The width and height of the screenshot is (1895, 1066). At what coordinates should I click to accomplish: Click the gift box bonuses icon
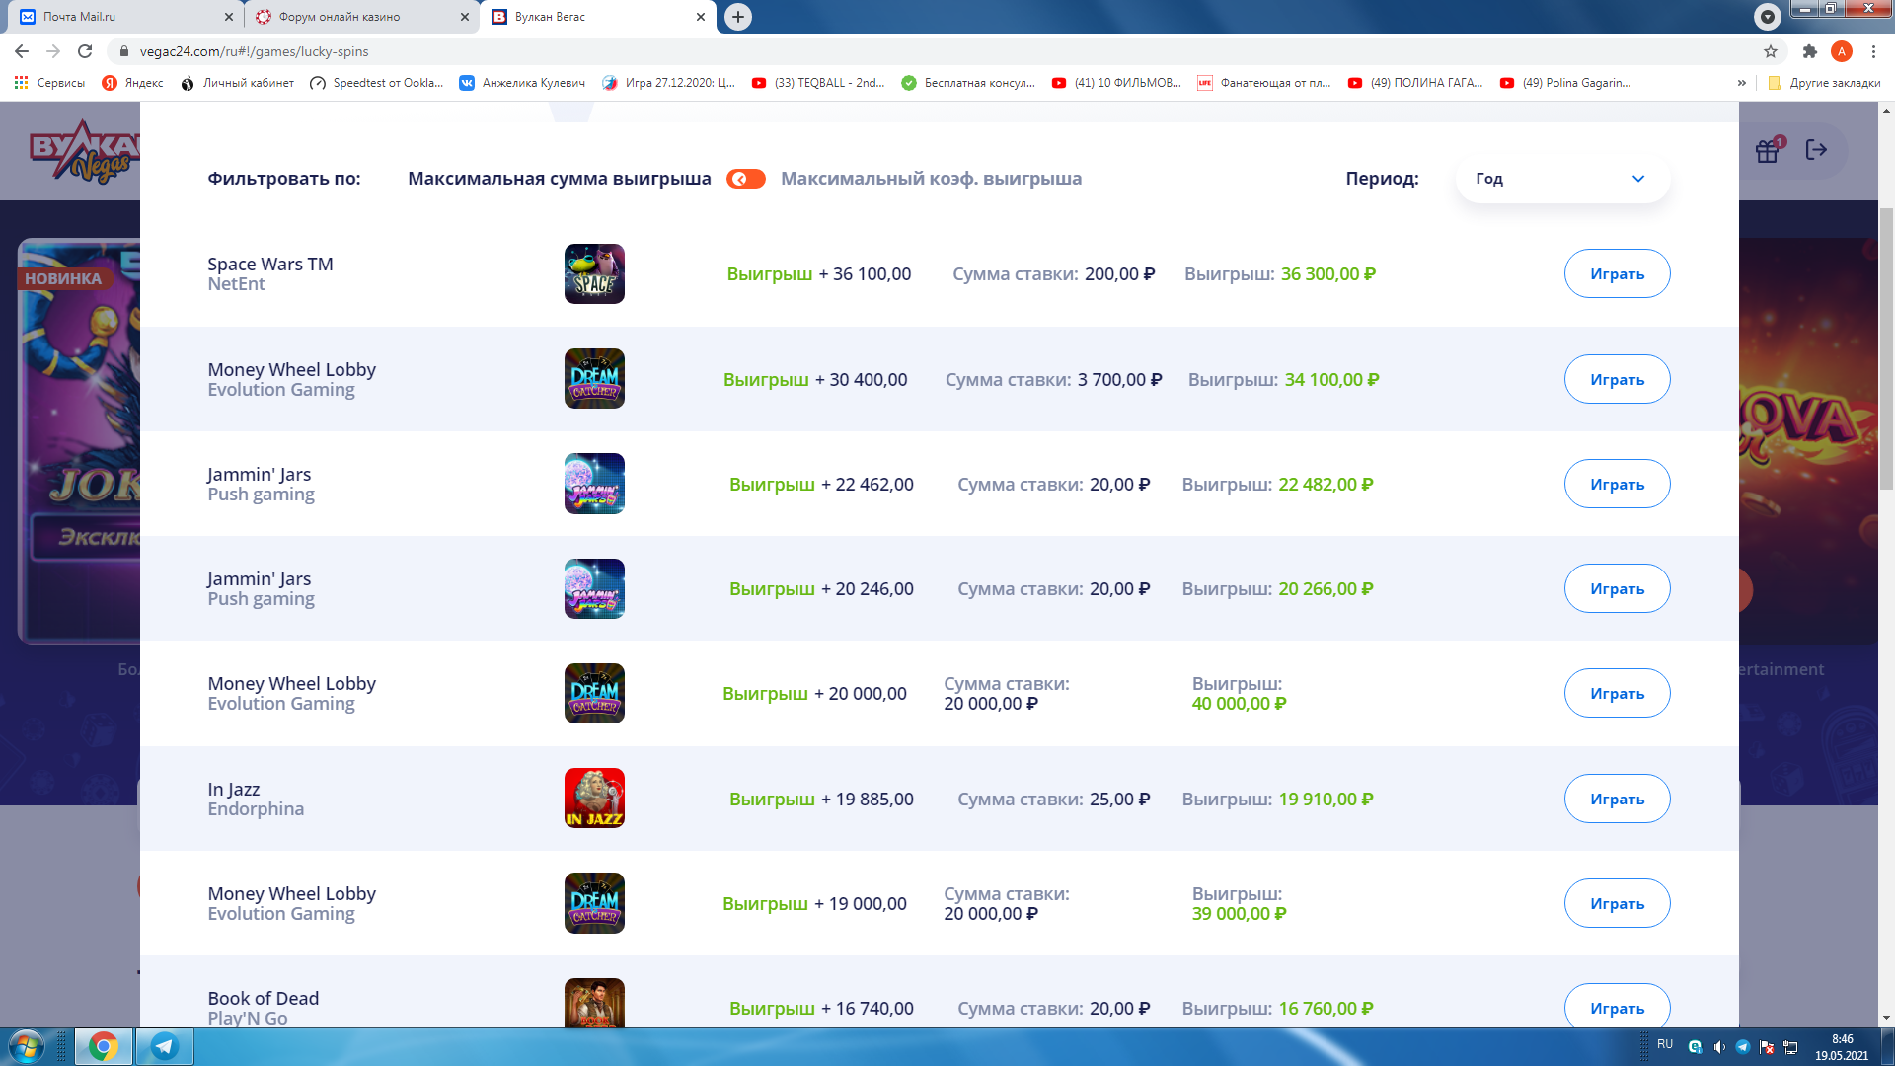pyautogui.click(x=1767, y=151)
